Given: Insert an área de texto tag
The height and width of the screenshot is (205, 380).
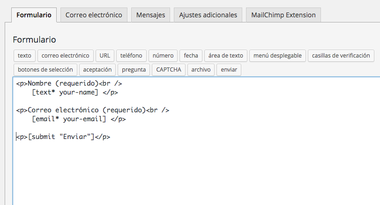Looking at the screenshot, I should (x=226, y=56).
